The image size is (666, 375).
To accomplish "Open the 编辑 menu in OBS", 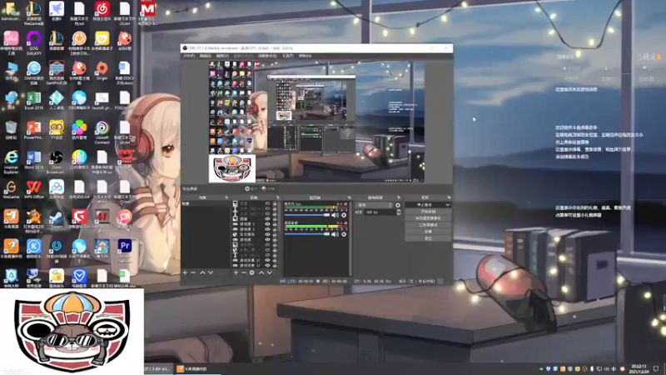I will click(x=206, y=56).
